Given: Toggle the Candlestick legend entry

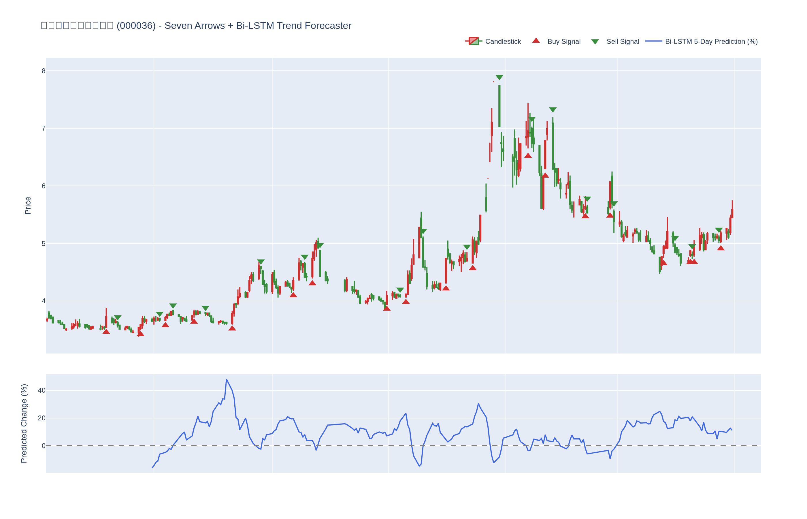Looking at the screenshot, I should (493, 42).
